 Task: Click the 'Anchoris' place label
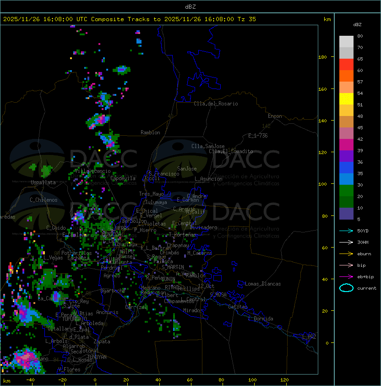point(107,312)
